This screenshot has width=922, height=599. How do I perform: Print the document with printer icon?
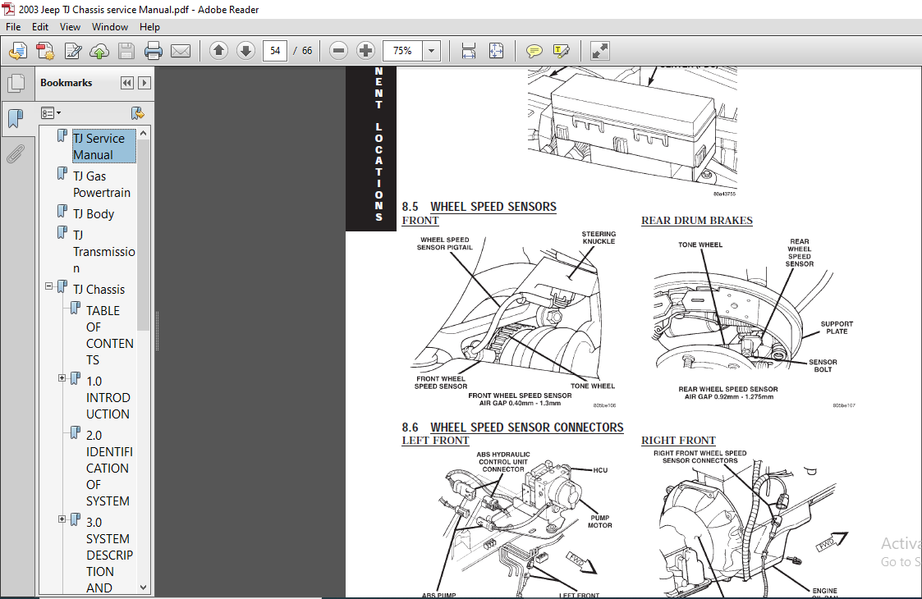pos(154,51)
